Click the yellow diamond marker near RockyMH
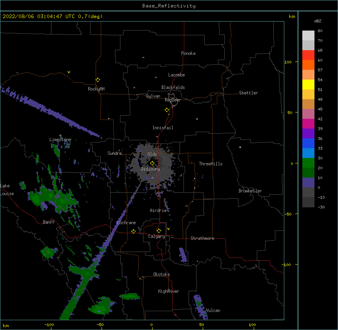This screenshot has height=330, width=338. pyautogui.click(x=98, y=80)
